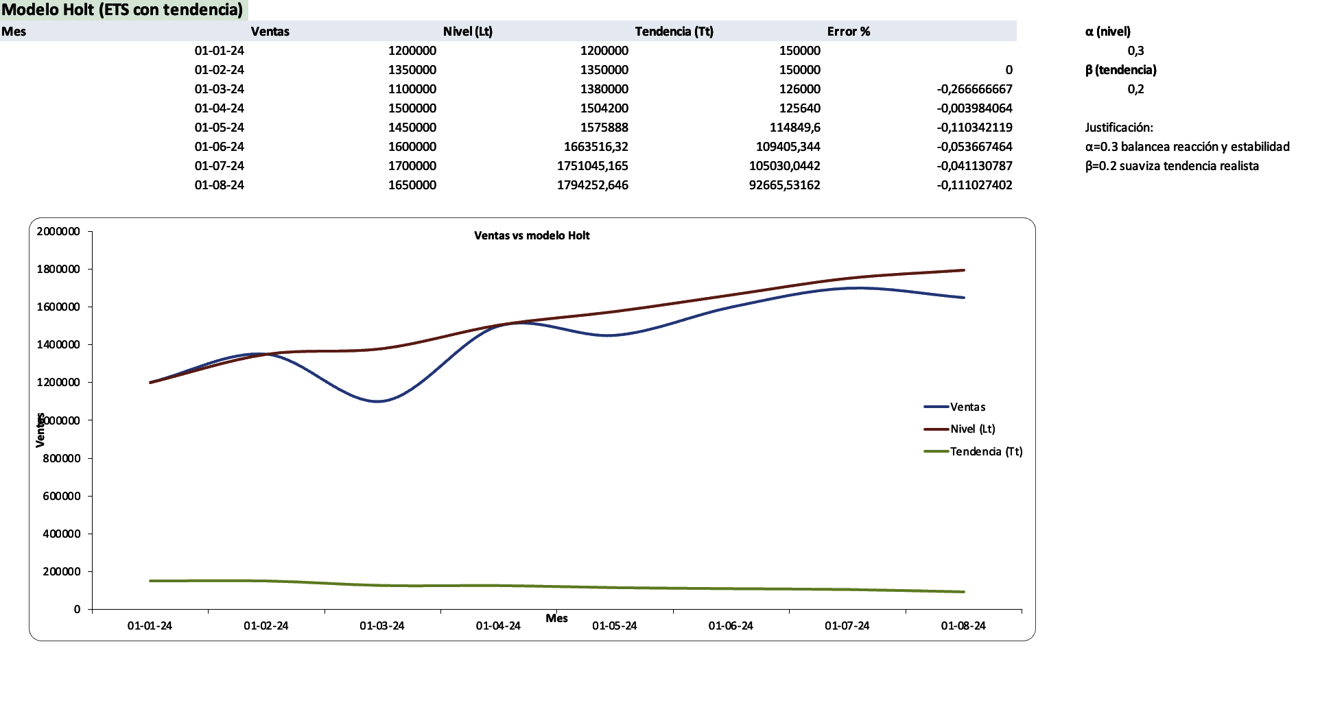This screenshot has width=1320, height=716.
Task: Select the Nivel (Lt) legend entry
Action: [974, 428]
